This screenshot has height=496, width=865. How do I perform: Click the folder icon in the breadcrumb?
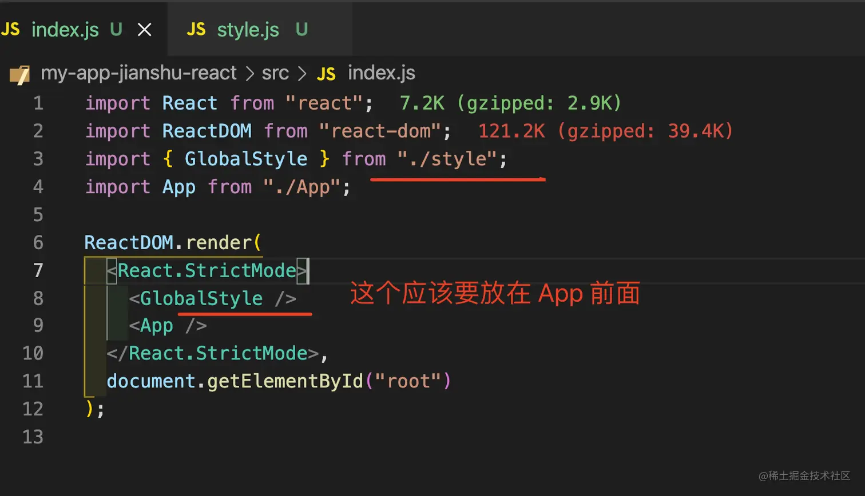20,74
